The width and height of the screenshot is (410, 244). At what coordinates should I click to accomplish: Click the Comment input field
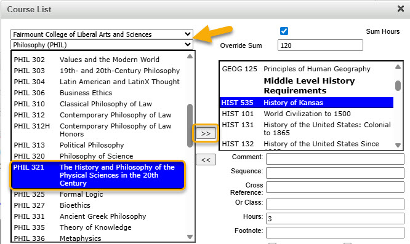[x=335, y=159]
